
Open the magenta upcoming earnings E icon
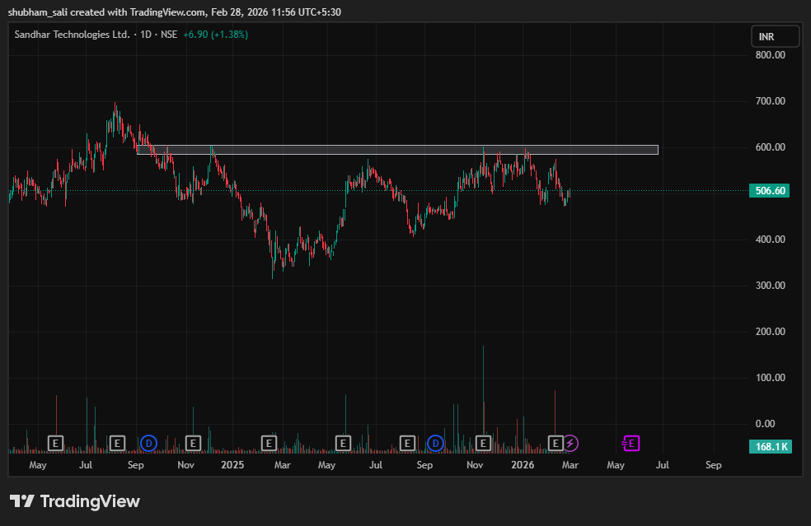click(631, 444)
